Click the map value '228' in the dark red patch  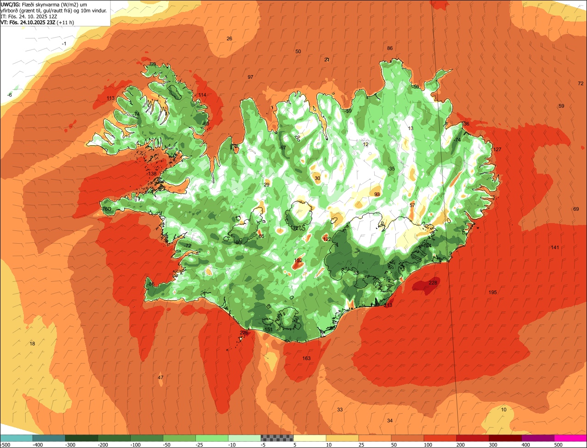433,283
